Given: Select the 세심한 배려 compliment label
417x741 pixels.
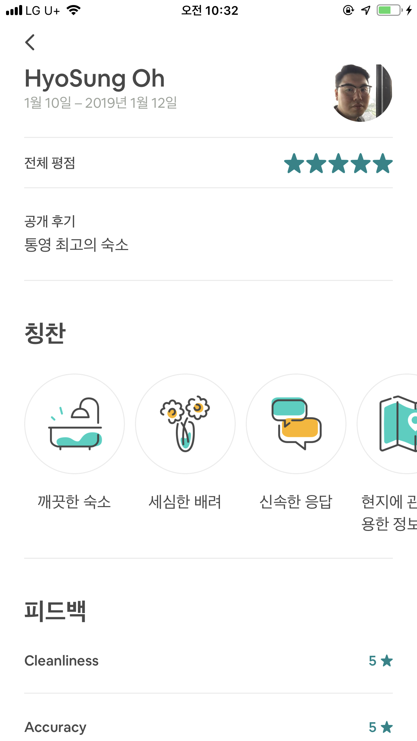Looking at the screenshot, I should click(x=185, y=502).
